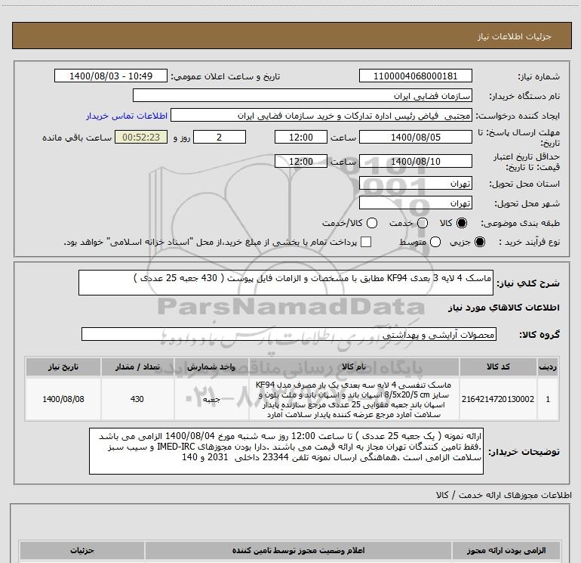The height and width of the screenshot is (563, 581).
Task: Select the متوسط purchase type radio
Action: pos(435,242)
